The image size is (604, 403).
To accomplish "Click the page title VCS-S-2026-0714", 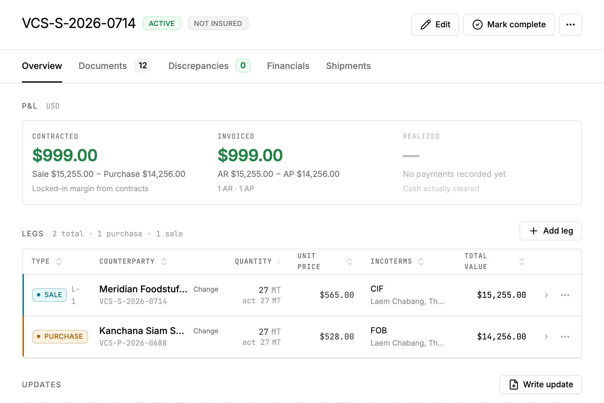I will click(x=79, y=23).
